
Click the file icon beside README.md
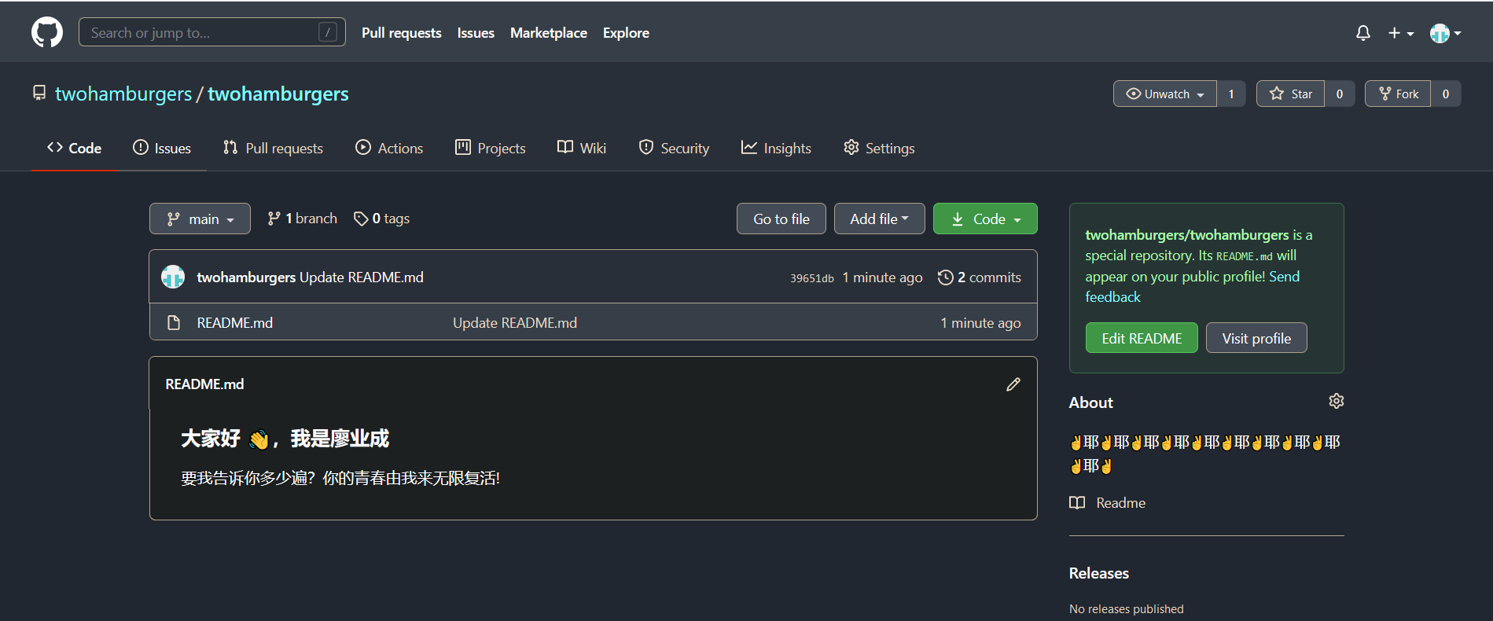point(174,322)
